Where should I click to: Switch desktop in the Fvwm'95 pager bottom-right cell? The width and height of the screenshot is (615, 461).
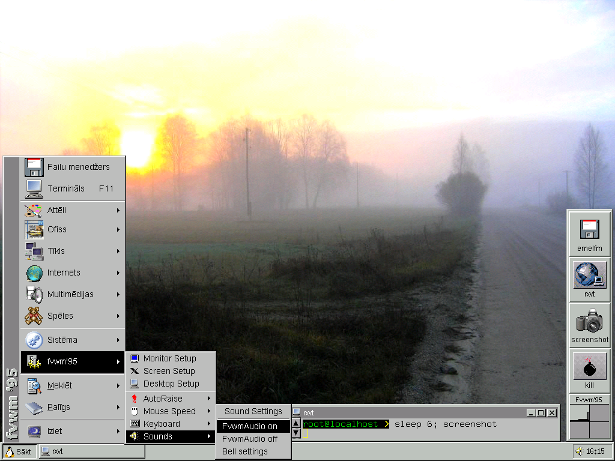599,430
